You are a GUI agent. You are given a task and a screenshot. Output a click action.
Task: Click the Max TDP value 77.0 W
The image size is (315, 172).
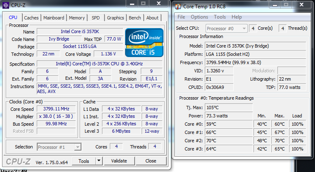114,39
